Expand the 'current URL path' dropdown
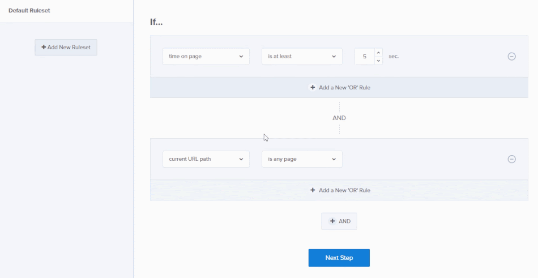Screen dimensions: 538x278 (206, 159)
